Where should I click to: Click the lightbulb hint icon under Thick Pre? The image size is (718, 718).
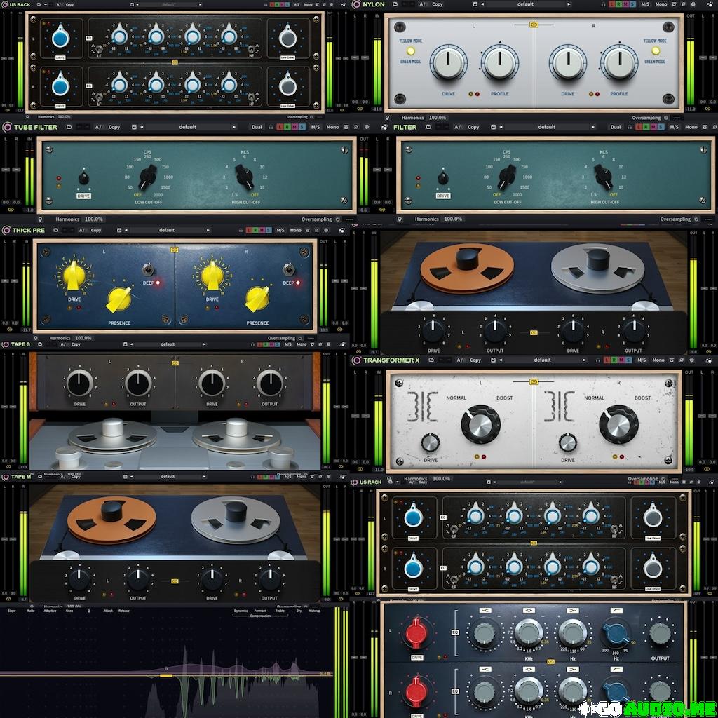point(37,338)
